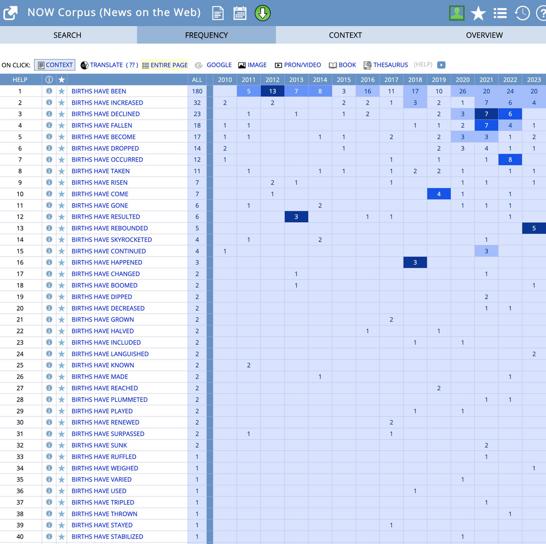This screenshot has width=546, height=544.
Task: Click dark blue 5 cell for REBOUNDED 2023
Action: click(534, 228)
